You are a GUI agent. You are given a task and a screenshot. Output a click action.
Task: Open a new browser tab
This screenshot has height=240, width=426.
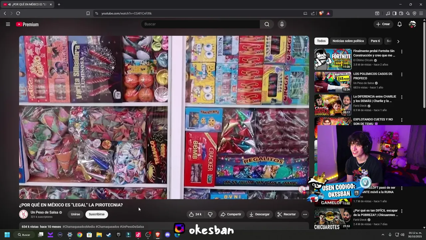59,4
